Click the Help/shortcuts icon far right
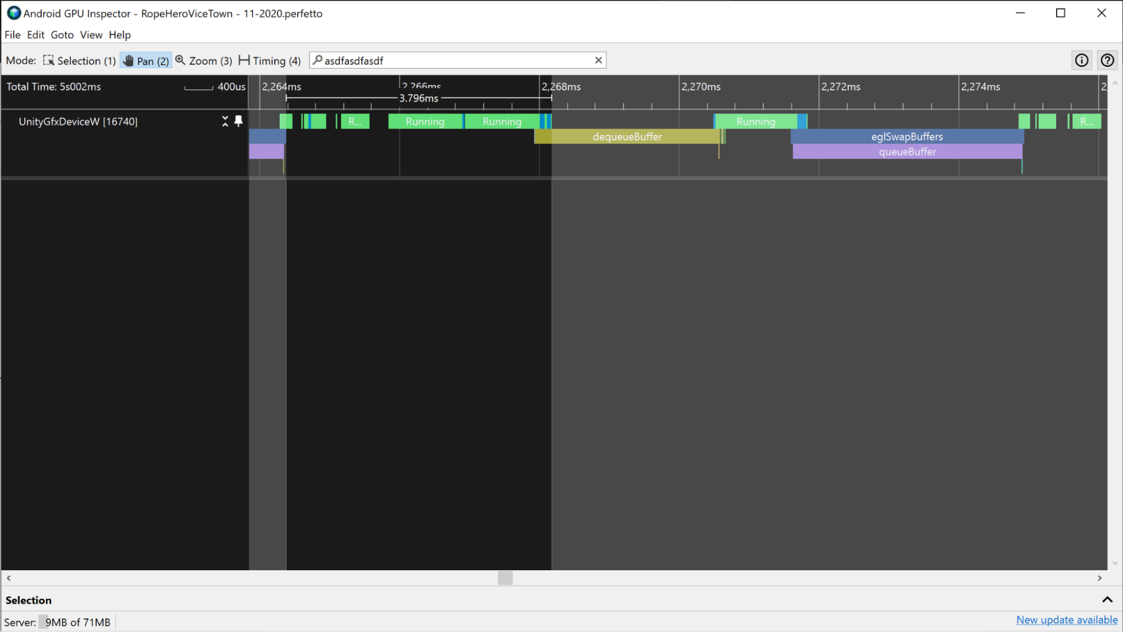1123x632 pixels. point(1108,61)
